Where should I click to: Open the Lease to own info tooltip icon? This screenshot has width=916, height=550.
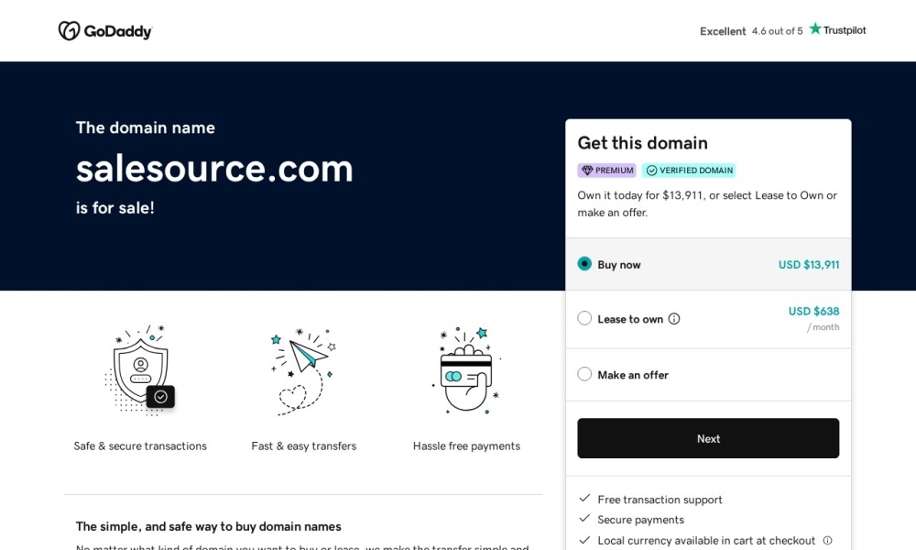coord(674,318)
